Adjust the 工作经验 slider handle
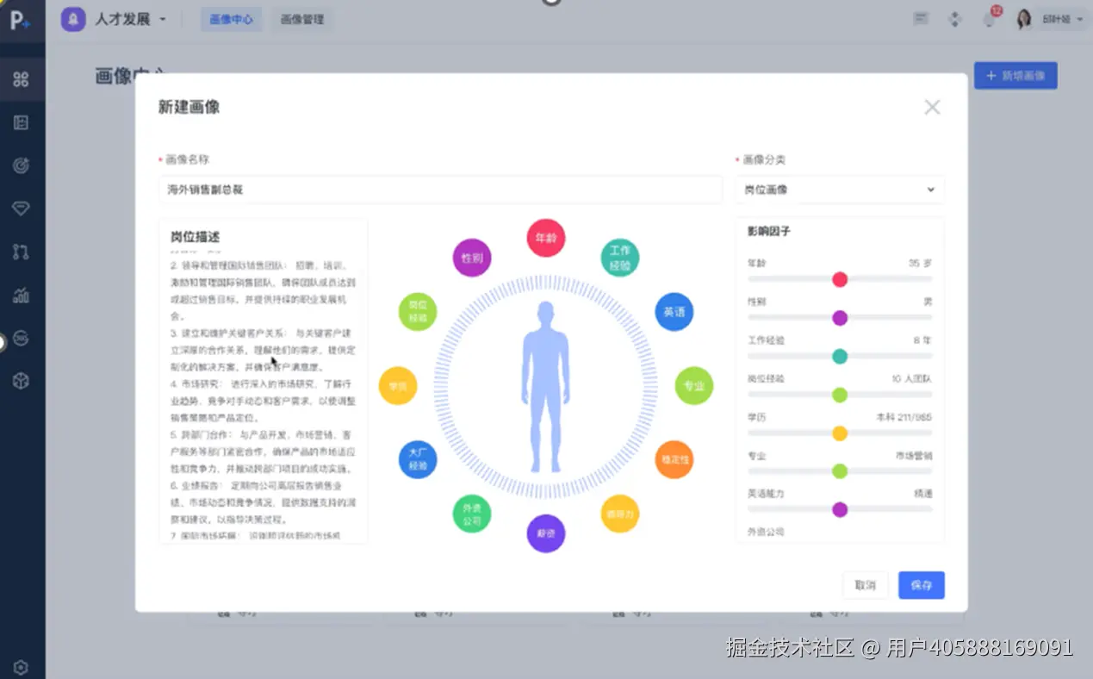1093x679 pixels. [840, 357]
